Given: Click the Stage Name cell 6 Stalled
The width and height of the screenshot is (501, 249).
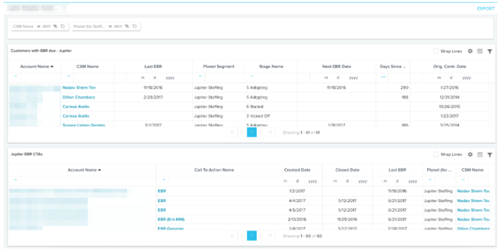Looking at the screenshot, I should point(255,106).
